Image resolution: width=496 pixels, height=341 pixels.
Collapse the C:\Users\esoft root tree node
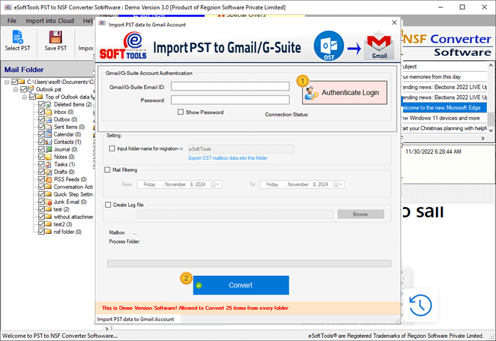[x=6, y=82]
